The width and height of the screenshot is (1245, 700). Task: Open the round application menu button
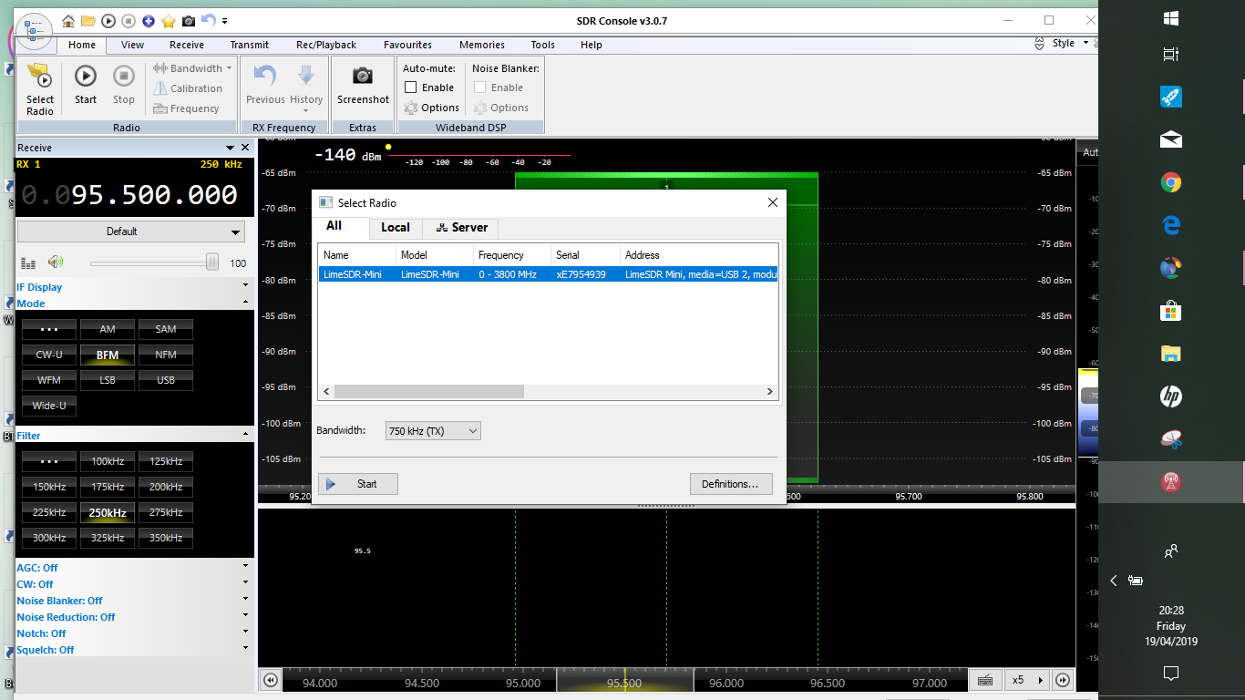coord(34,31)
